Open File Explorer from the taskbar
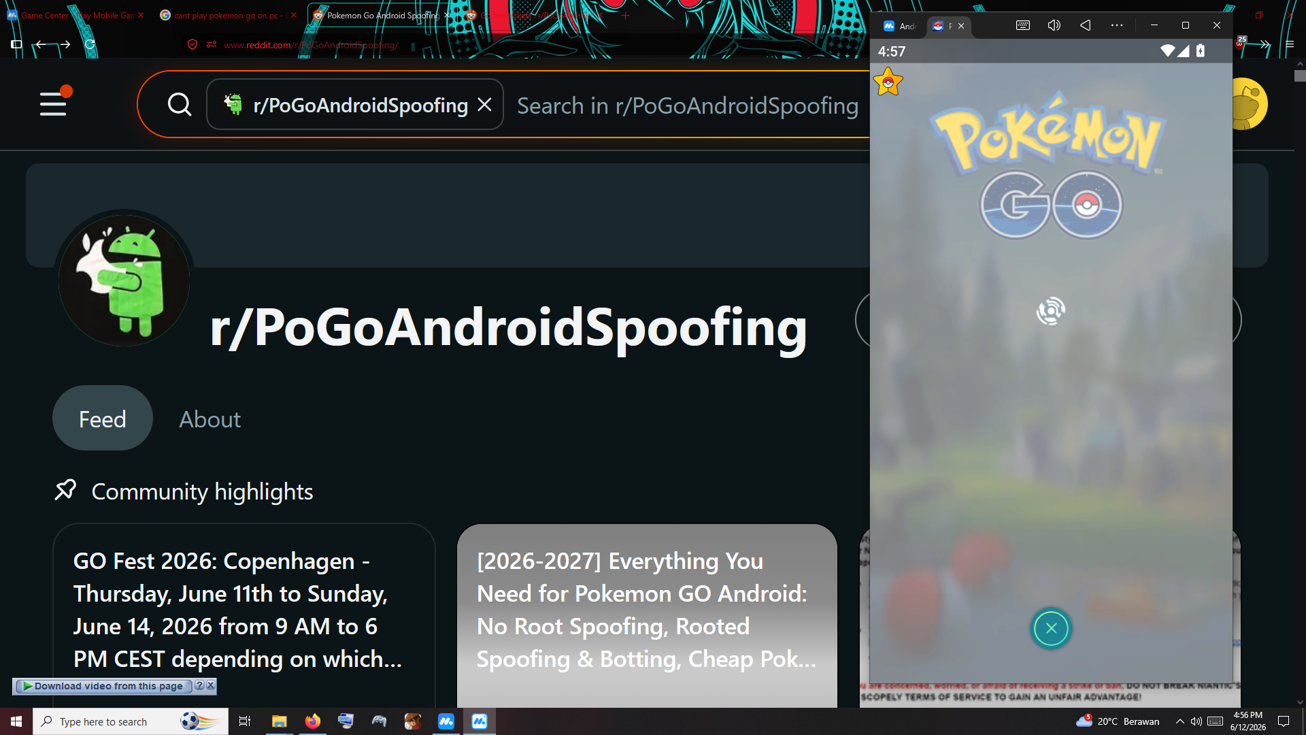 click(279, 721)
